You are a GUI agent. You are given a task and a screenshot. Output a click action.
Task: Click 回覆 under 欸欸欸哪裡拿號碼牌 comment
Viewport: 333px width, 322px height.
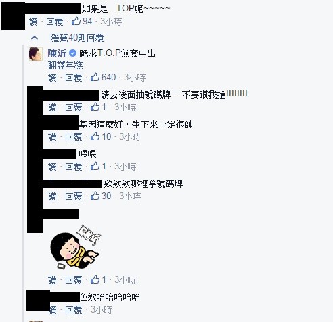click(x=74, y=196)
